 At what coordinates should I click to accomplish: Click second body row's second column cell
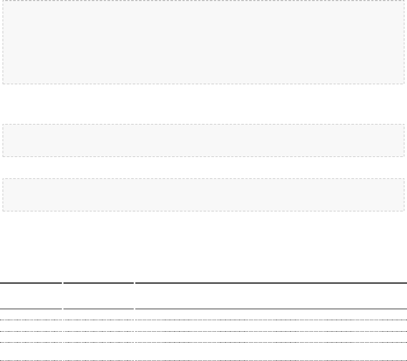(x=98, y=325)
